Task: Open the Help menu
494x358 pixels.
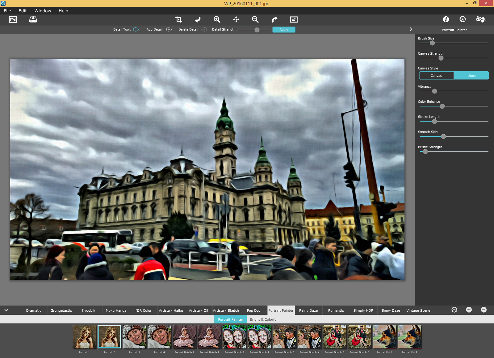Action: [63, 11]
